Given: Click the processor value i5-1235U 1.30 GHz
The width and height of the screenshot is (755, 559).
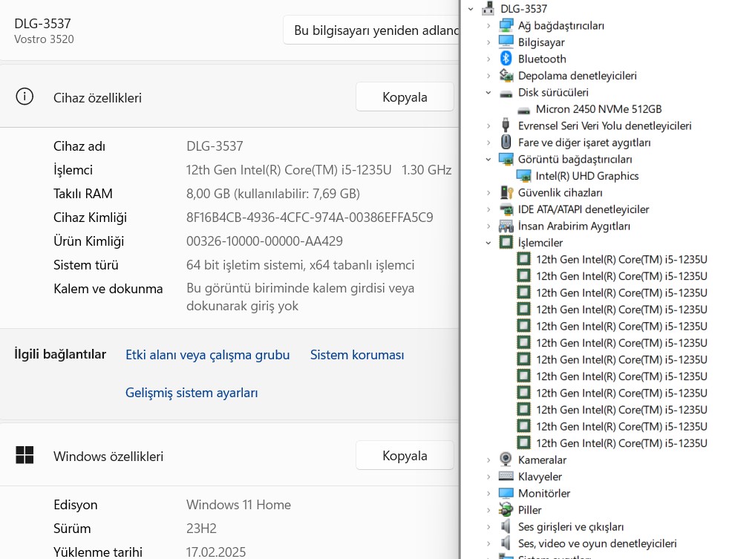Looking at the screenshot, I should tap(318, 170).
